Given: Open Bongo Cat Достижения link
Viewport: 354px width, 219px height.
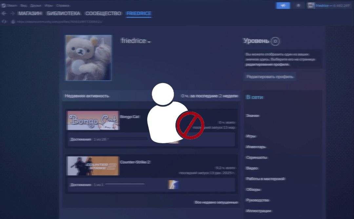Looking at the screenshot, I should tap(81, 139).
